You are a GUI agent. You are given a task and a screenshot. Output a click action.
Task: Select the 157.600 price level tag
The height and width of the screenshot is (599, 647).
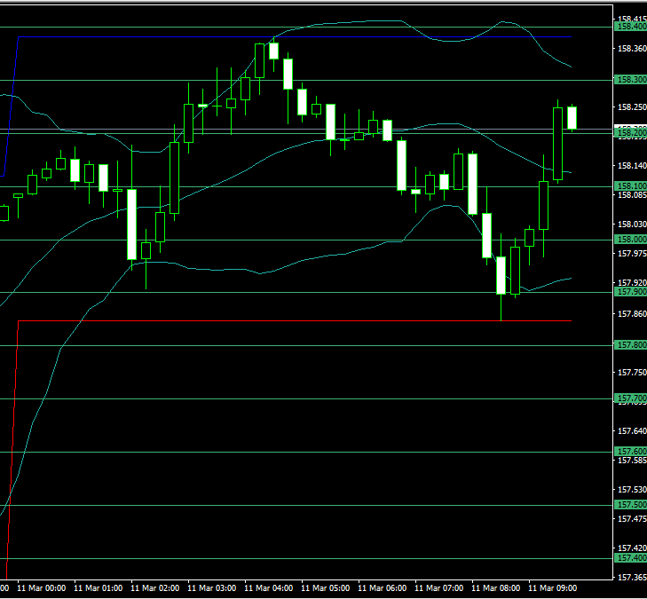coord(630,451)
